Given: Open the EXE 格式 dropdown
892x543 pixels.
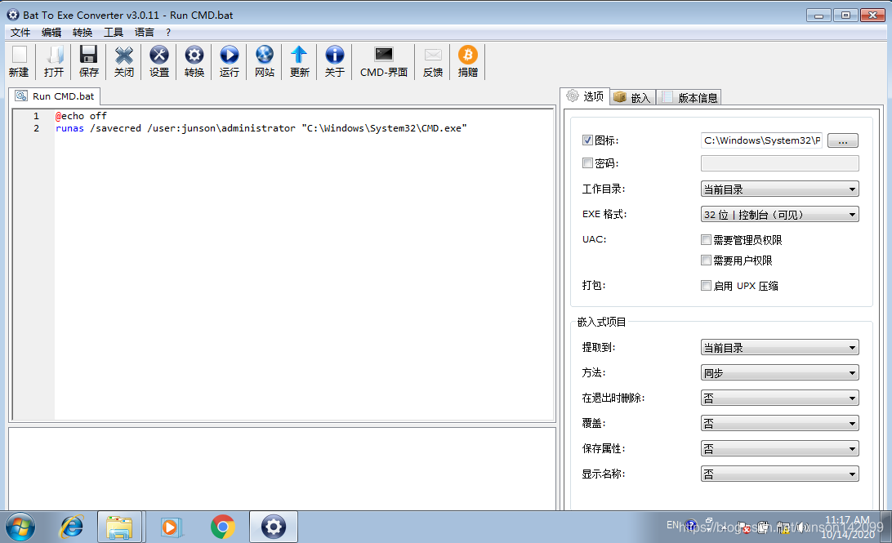Looking at the screenshot, I should (779, 215).
